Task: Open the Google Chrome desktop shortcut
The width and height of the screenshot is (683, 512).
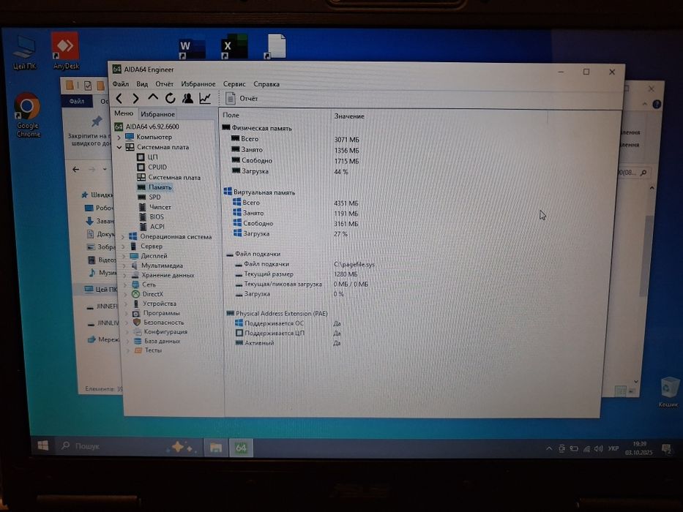Action: click(x=28, y=115)
